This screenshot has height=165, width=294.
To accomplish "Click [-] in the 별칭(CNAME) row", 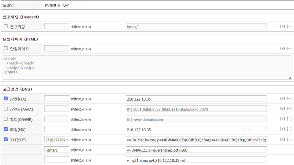I will coord(289,119).
